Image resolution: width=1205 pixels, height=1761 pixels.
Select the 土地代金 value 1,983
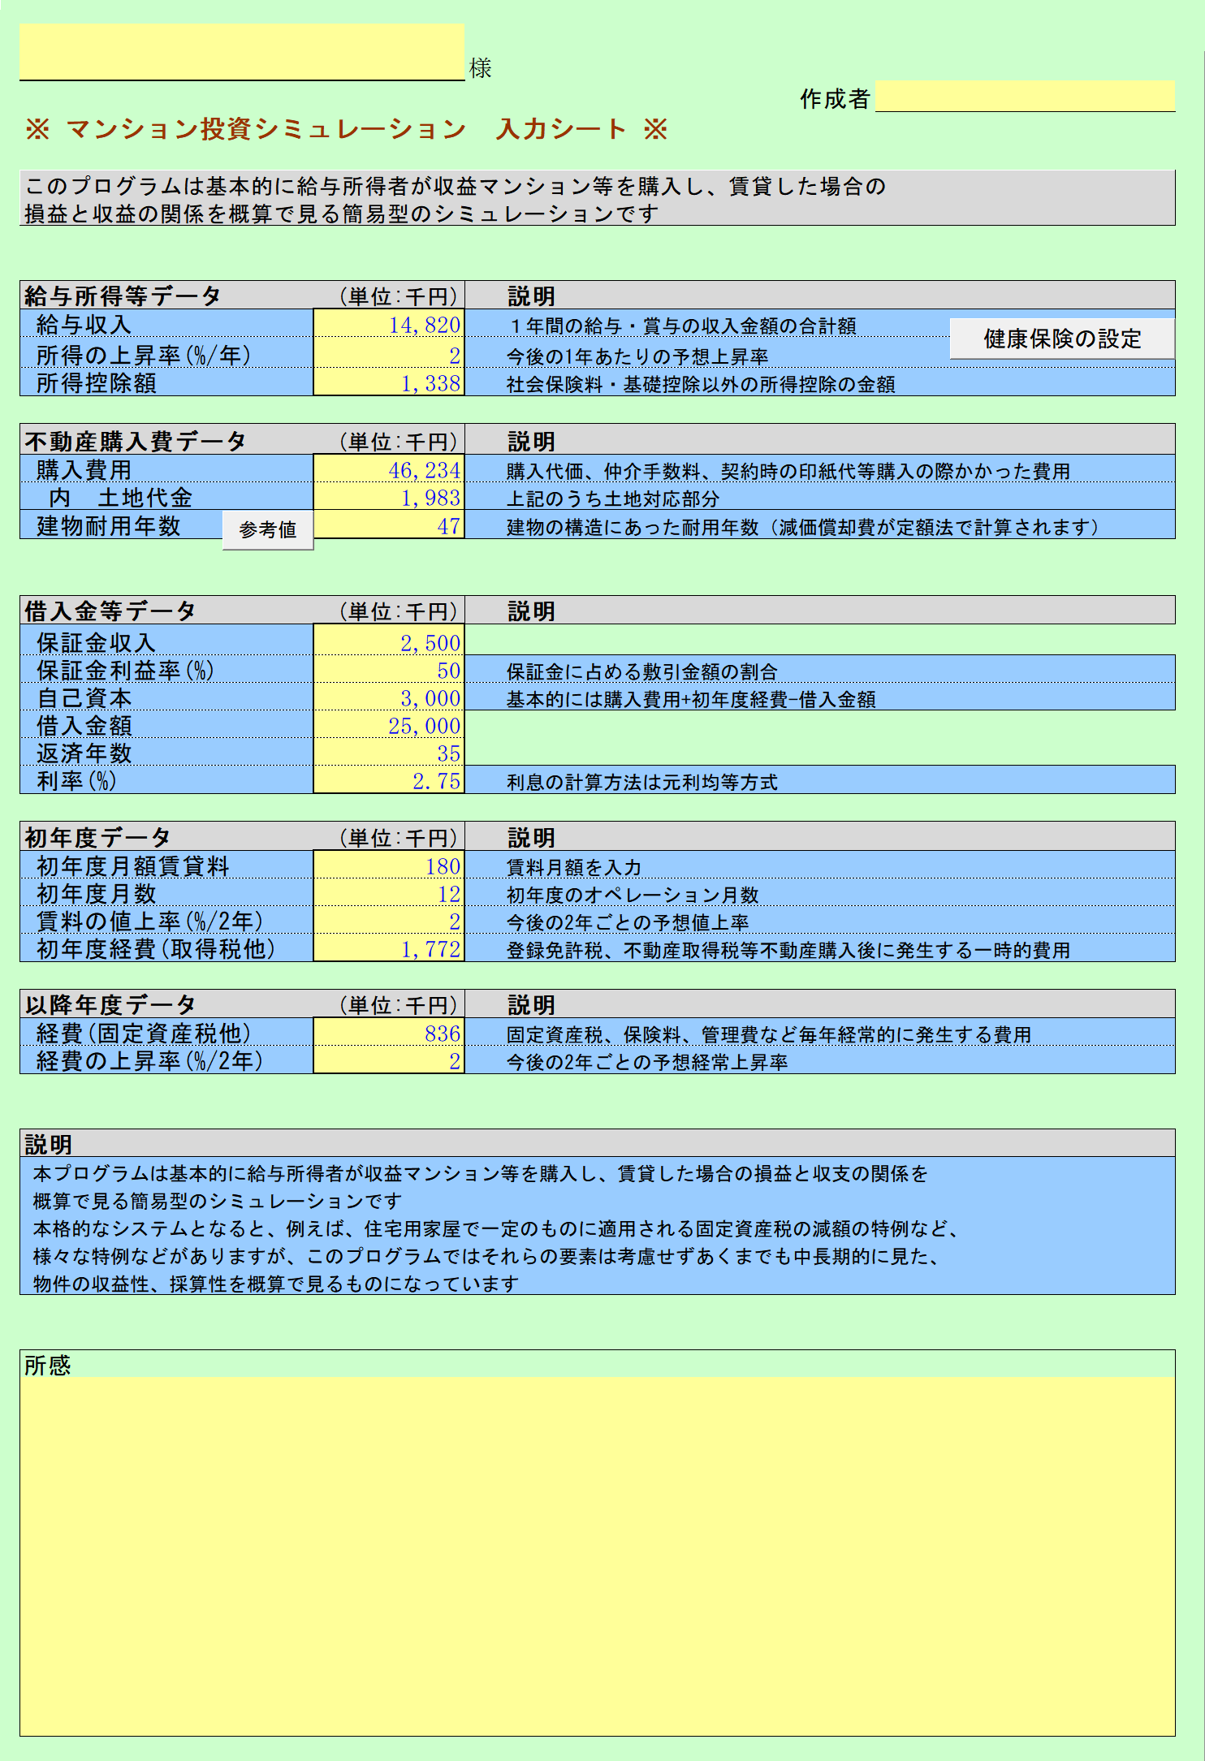coord(389,497)
